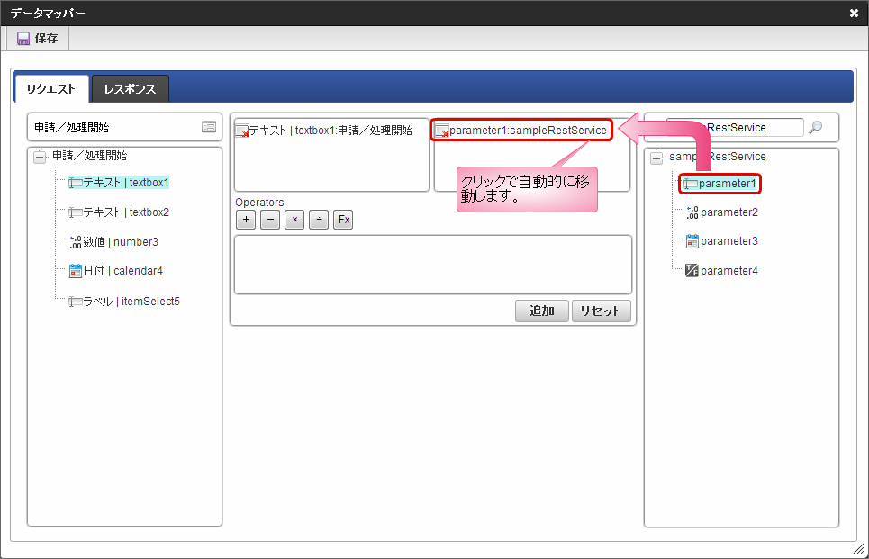Viewport: 869px width, 559px height.
Task: Click the リセット button
Action: pyautogui.click(x=601, y=311)
